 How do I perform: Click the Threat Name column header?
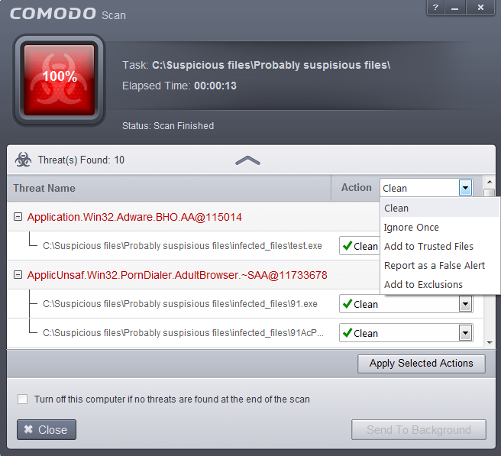169,188
